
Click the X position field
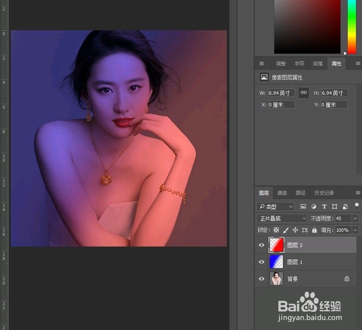[281, 105]
